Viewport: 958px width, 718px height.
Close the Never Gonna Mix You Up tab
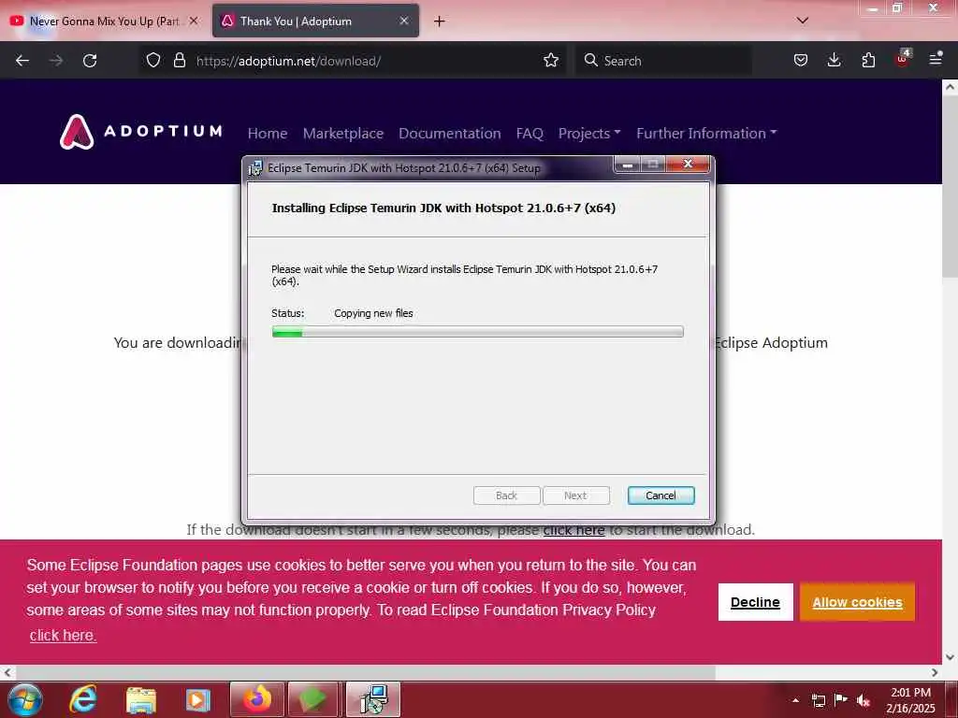pos(194,21)
